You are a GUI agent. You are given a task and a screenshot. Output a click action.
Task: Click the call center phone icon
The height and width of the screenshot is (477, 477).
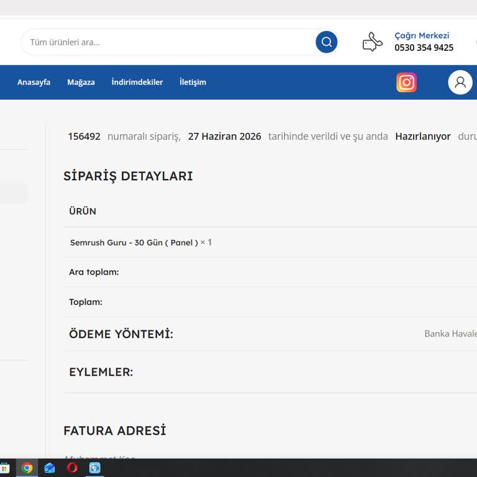pyautogui.click(x=373, y=42)
